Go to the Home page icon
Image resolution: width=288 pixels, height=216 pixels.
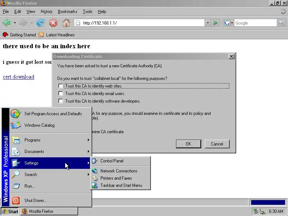point(66,23)
